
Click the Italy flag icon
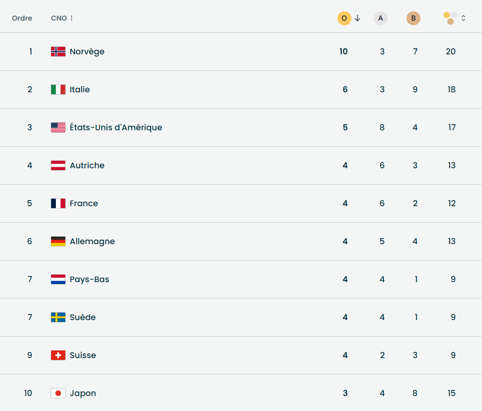pyautogui.click(x=58, y=90)
